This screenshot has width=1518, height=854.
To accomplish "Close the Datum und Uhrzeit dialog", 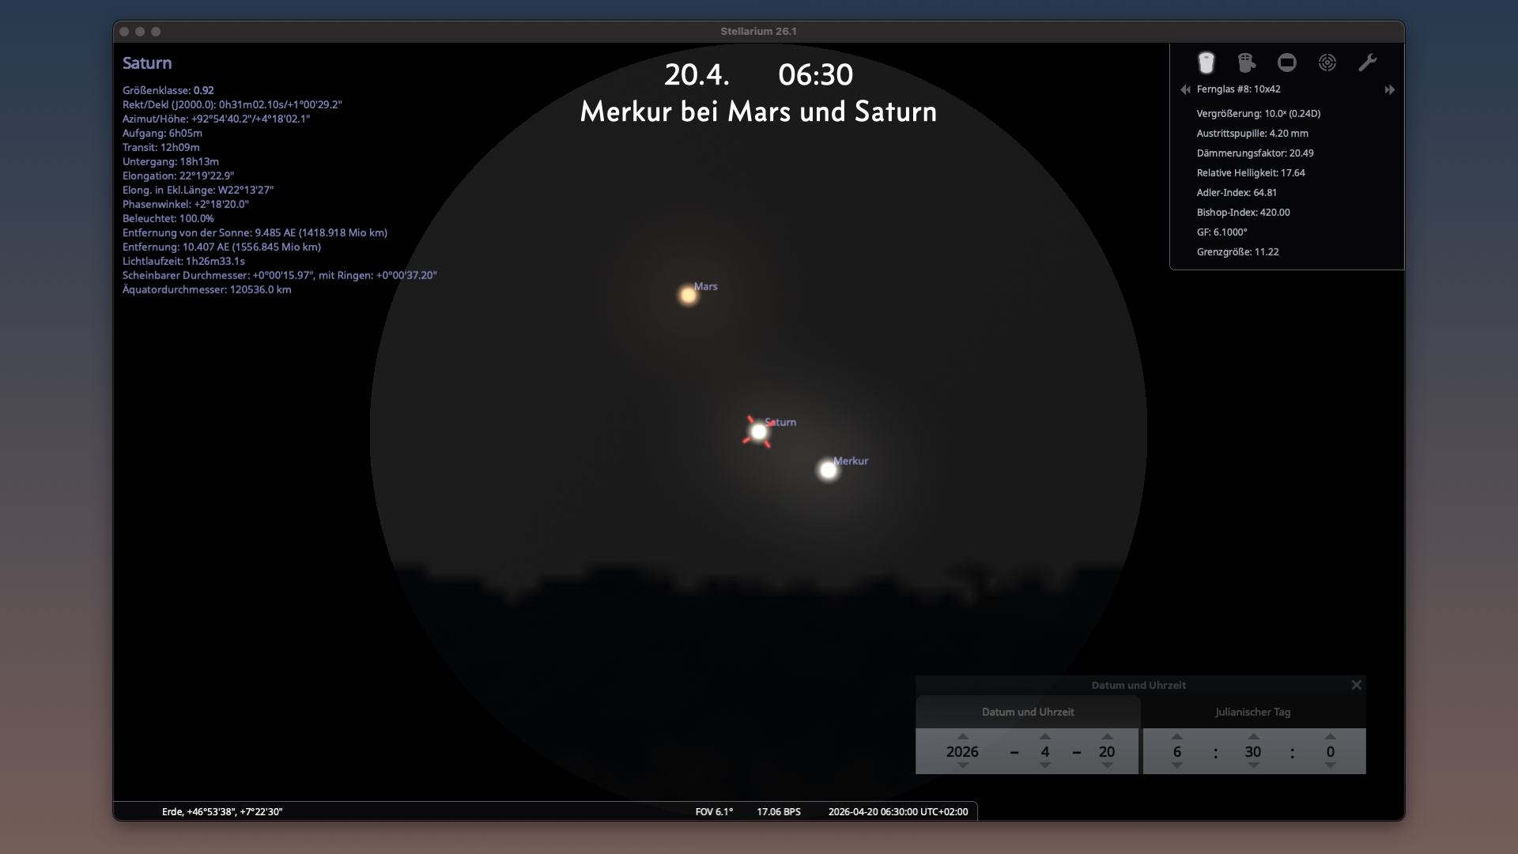I will 1357,685.
